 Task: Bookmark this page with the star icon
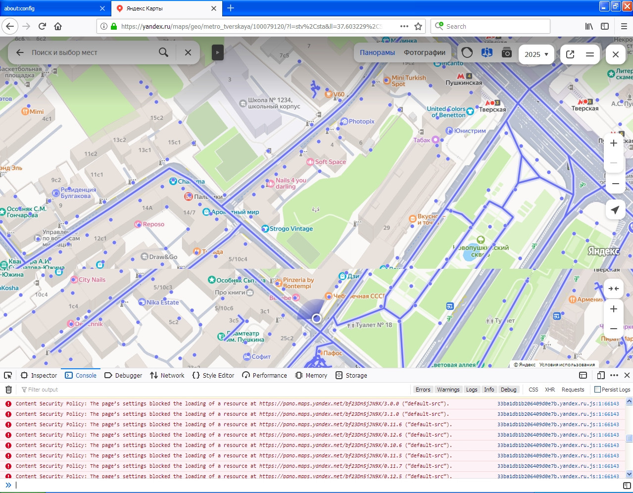click(x=418, y=26)
